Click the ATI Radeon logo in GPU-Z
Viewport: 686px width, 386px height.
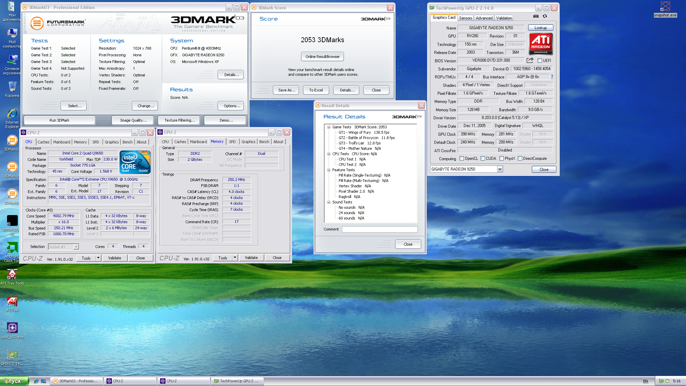coord(541,44)
